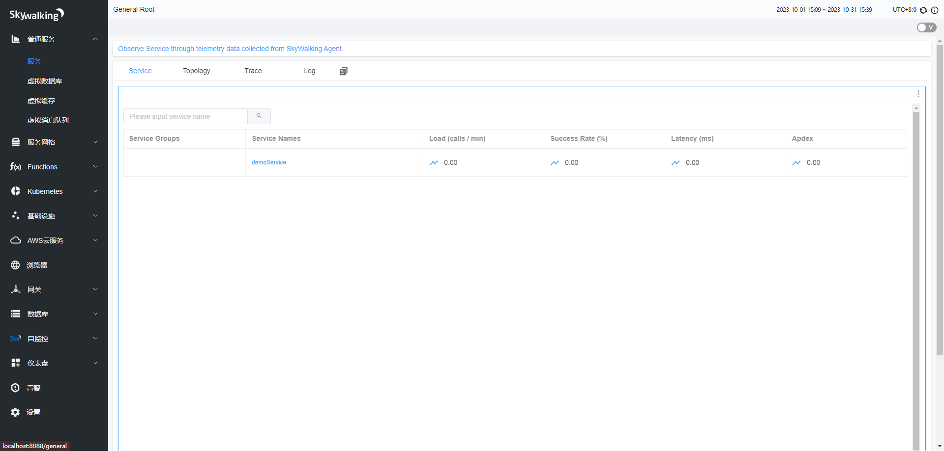
Task: Open the Apdex trend chart icon
Action: point(796,163)
